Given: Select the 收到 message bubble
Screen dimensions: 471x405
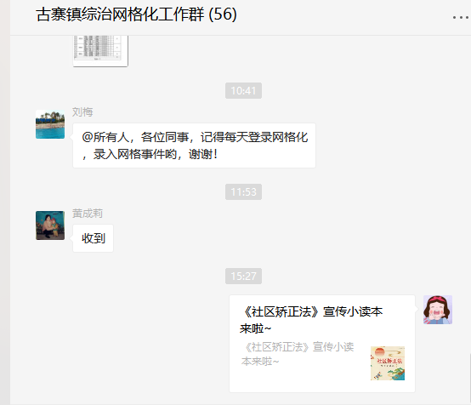Looking at the screenshot, I should click(x=94, y=238).
